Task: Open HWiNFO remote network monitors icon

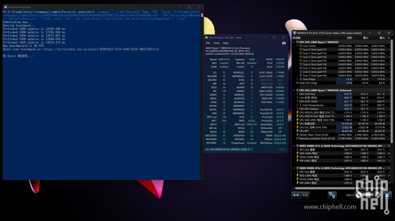Action: tap(332, 195)
